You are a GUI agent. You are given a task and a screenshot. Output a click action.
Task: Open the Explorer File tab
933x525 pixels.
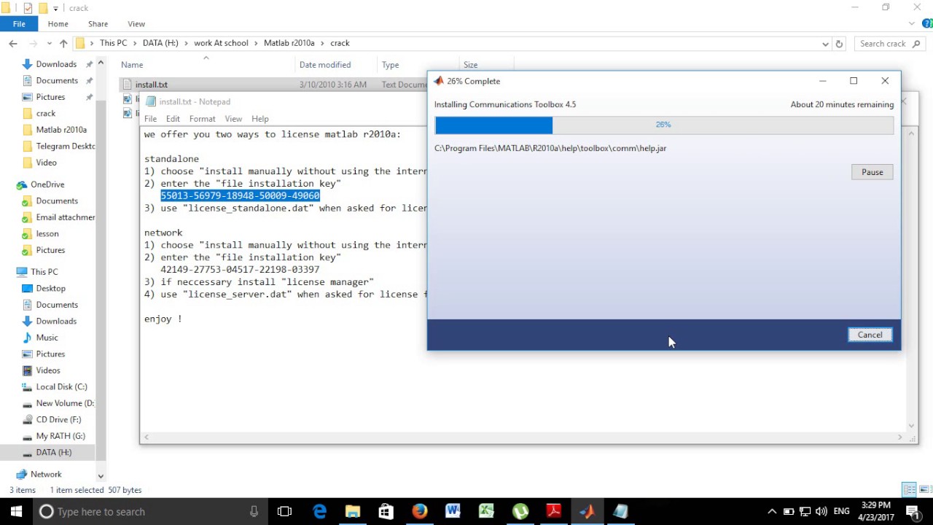point(19,23)
